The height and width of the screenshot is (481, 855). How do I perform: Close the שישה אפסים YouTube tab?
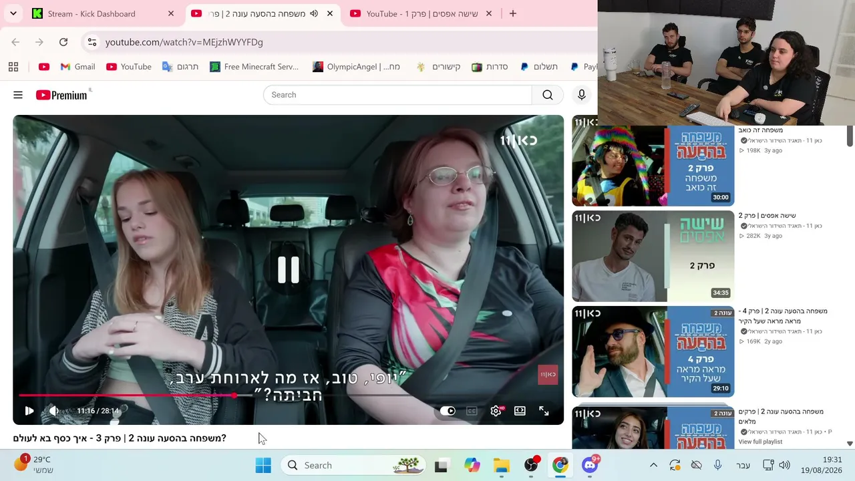pos(489,13)
